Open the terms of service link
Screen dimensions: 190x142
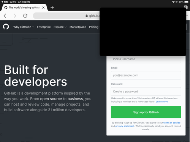(172, 123)
